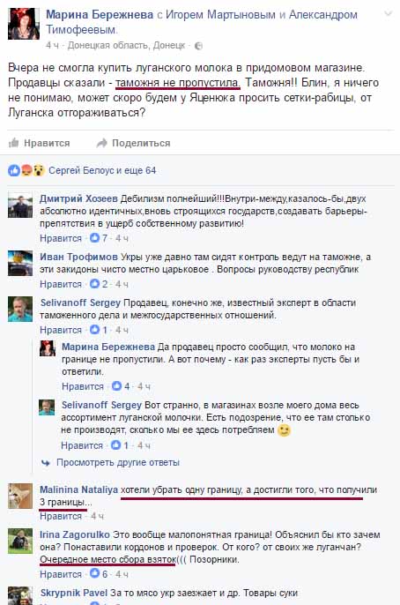
Task: Expand Просмотреть другие ответы replies
Action: [x=118, y=462]
